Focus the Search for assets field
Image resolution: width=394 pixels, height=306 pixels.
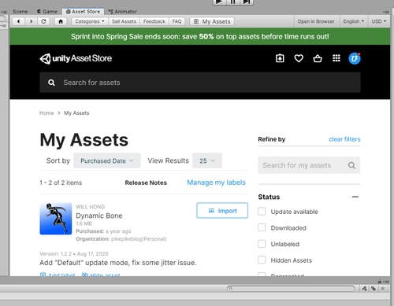pyautogui.click(x=200, y=83)
